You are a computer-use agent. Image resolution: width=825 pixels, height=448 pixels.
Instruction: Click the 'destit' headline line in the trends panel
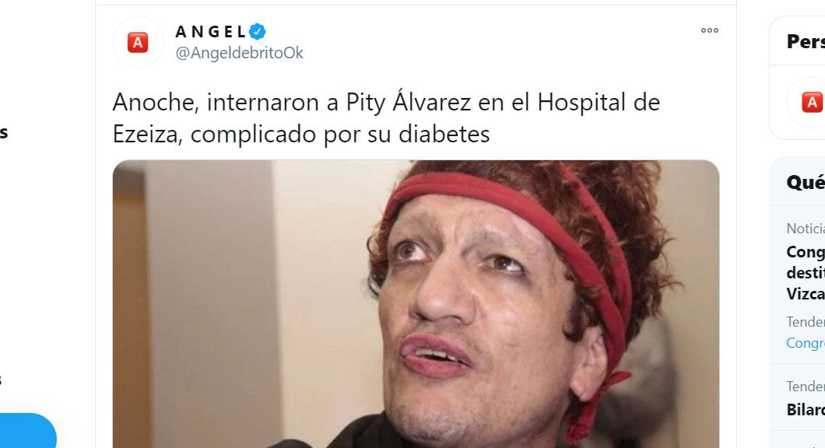coord(806,272)
